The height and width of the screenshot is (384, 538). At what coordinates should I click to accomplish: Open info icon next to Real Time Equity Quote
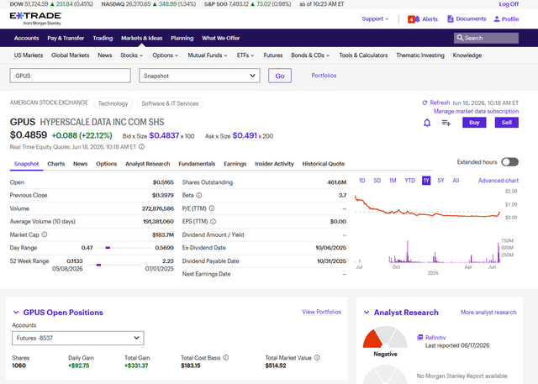pyautogui.click(x=141, y=147)
